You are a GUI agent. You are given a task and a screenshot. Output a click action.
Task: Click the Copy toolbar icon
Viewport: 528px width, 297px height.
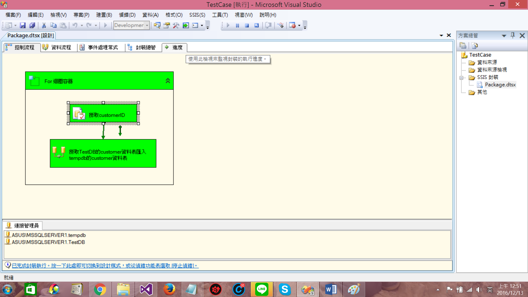click(x=53, y=25)
